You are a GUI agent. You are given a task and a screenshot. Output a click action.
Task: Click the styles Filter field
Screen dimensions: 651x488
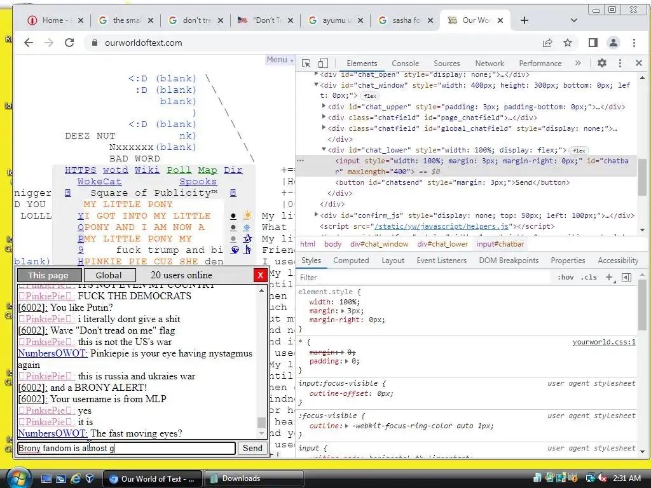pos(423,277)
